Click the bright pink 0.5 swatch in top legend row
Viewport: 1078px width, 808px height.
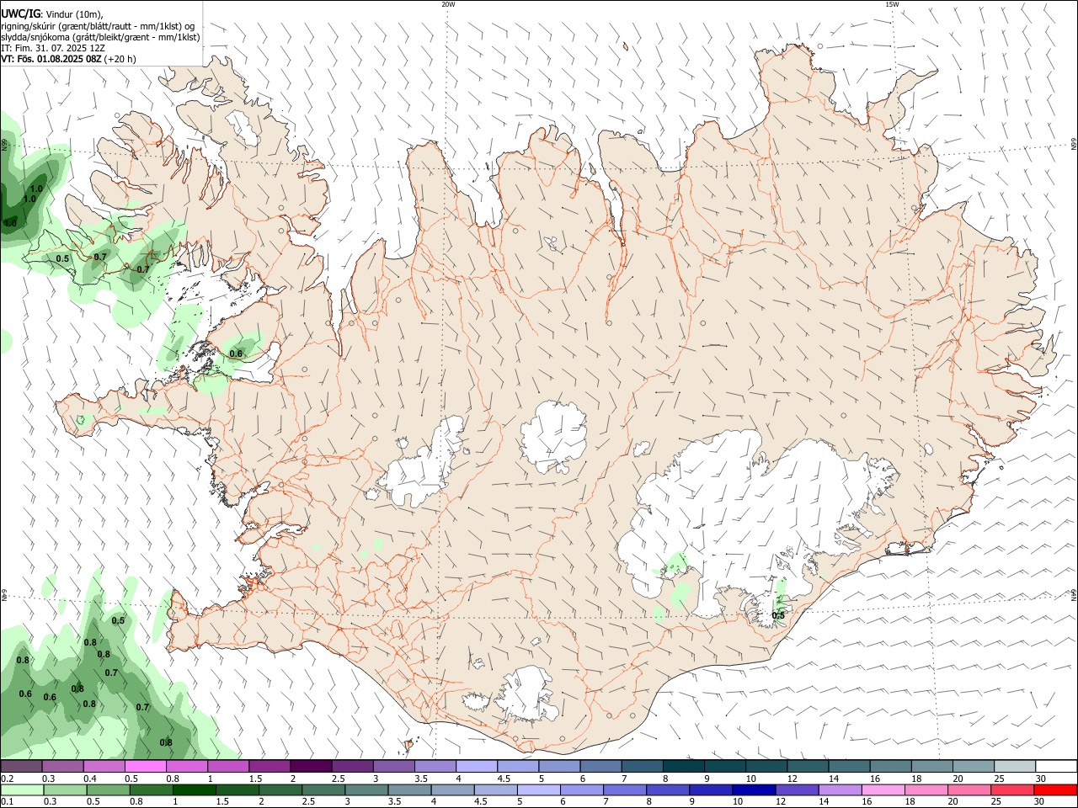click(x=146, y=766)
